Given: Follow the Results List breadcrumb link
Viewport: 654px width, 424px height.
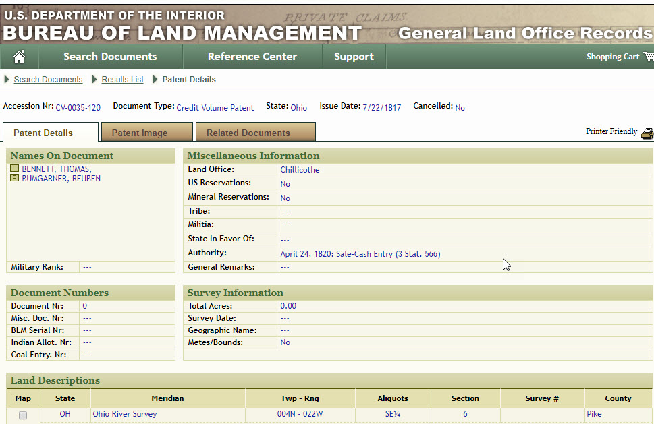Looking at the screenshot, I should point(122,79).
